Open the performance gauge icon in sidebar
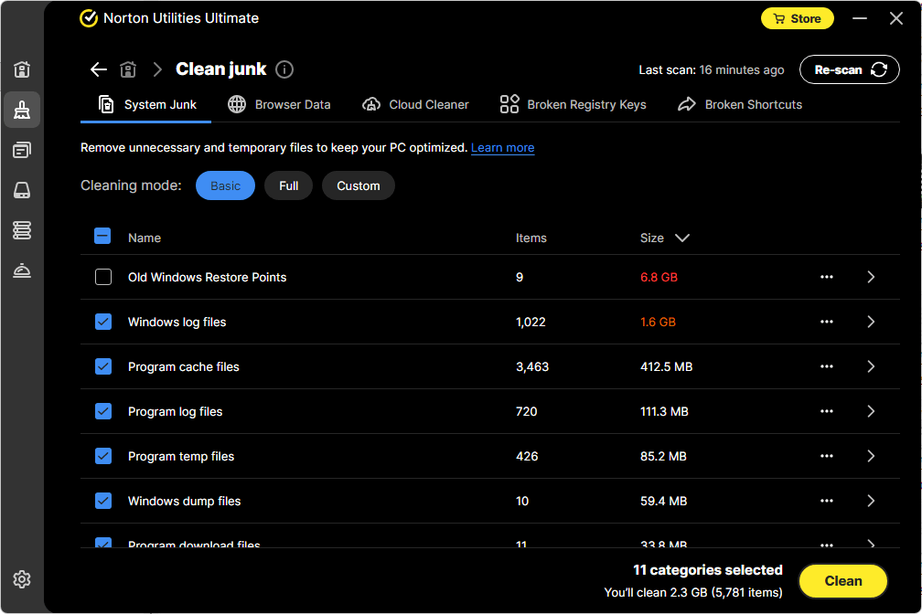Screen dimensions: 922x614 click(22, 270)
